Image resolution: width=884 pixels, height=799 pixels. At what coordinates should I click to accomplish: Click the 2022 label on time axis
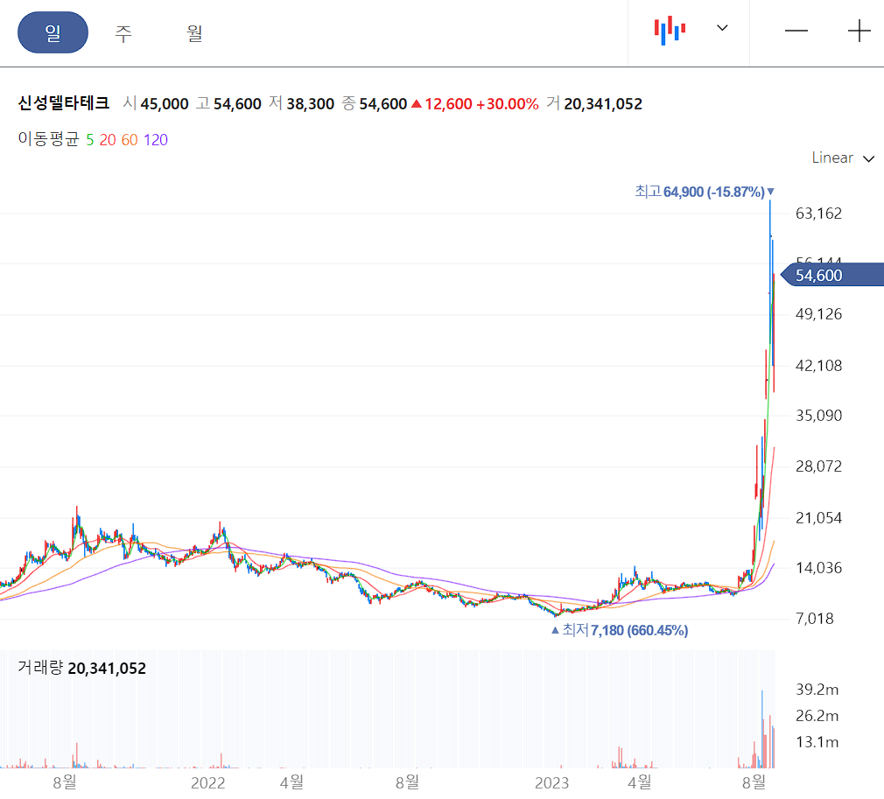click(x=208, y=782)
